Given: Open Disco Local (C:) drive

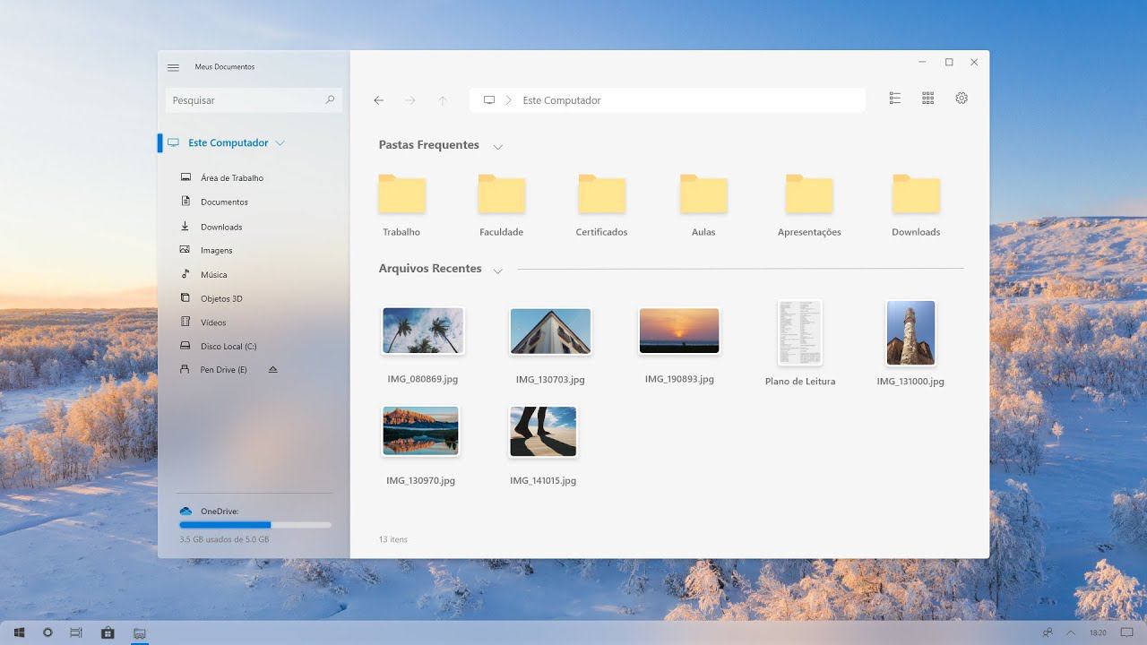Looking at the screenshot, I should [x=228, y=346].
